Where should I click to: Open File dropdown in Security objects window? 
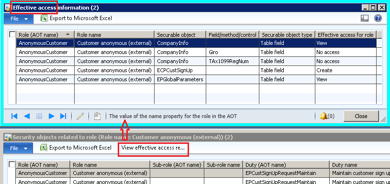[x=18, y=148]
